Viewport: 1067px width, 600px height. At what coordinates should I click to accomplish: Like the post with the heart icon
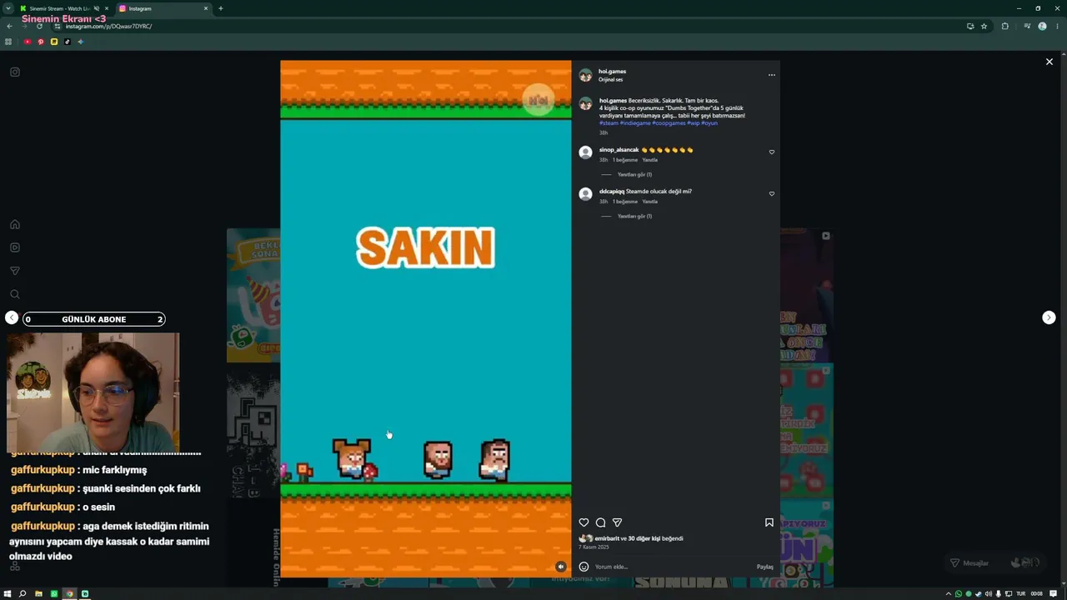(584, 522)
